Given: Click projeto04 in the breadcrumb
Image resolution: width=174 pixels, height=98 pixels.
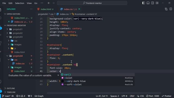Looking at the screenshot, I should 43,14.
